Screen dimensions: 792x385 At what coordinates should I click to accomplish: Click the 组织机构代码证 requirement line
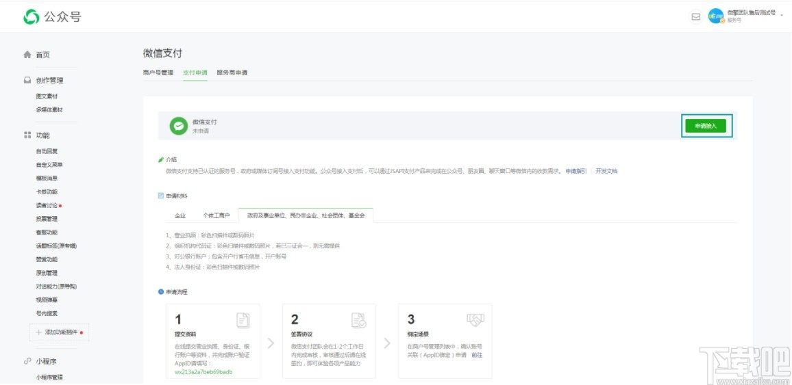(x=253, y=246)
